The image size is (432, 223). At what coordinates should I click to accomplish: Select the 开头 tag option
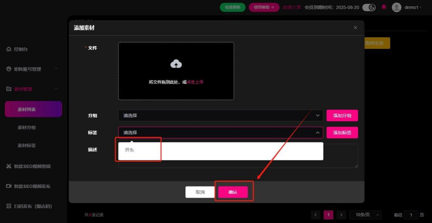[130, 150]
